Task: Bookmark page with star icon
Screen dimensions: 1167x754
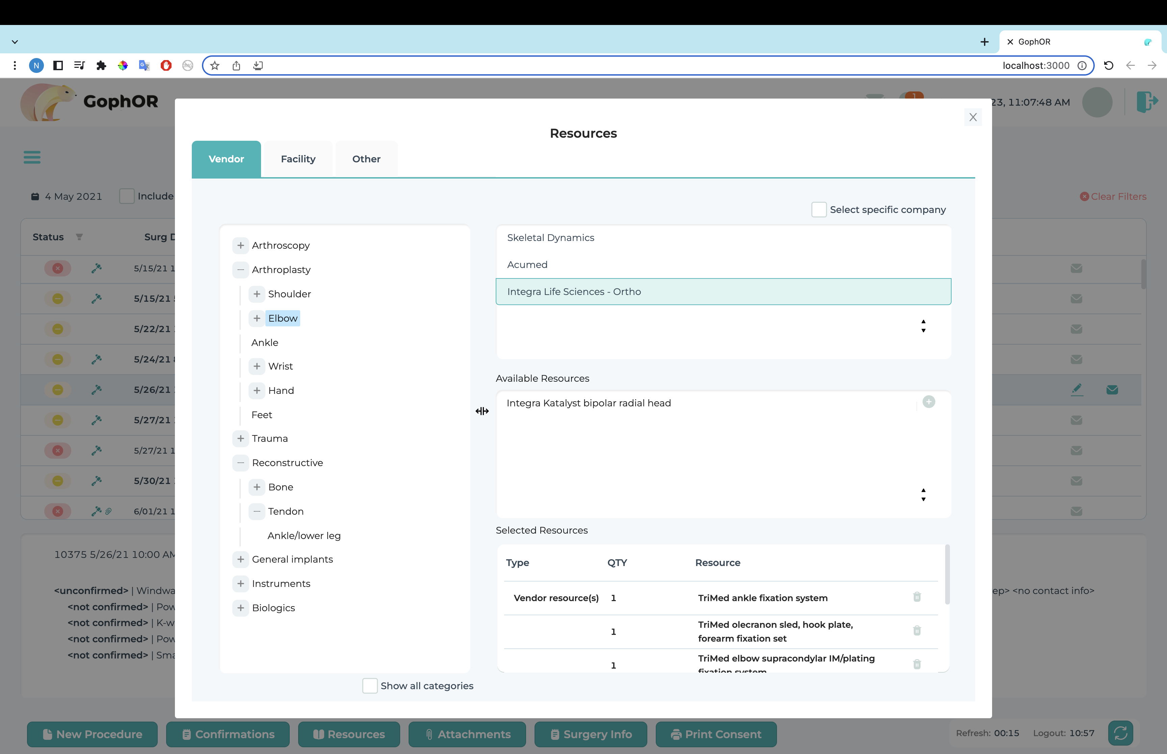Action: click(x=214, y=65)
